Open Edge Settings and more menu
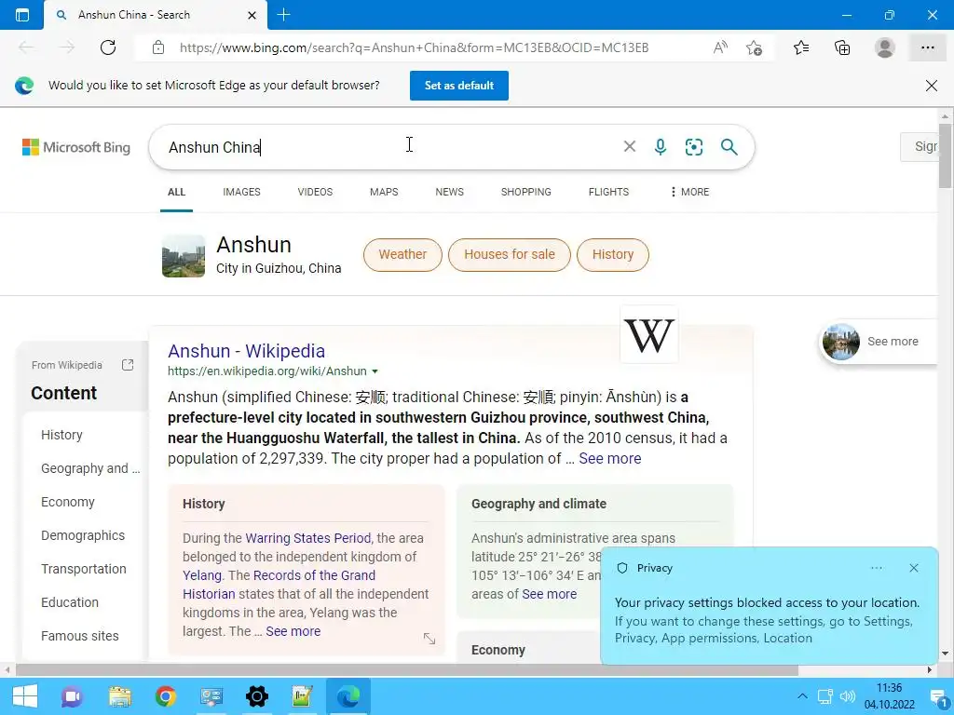The height and width of the screenshot is (715, 954). 927,47
